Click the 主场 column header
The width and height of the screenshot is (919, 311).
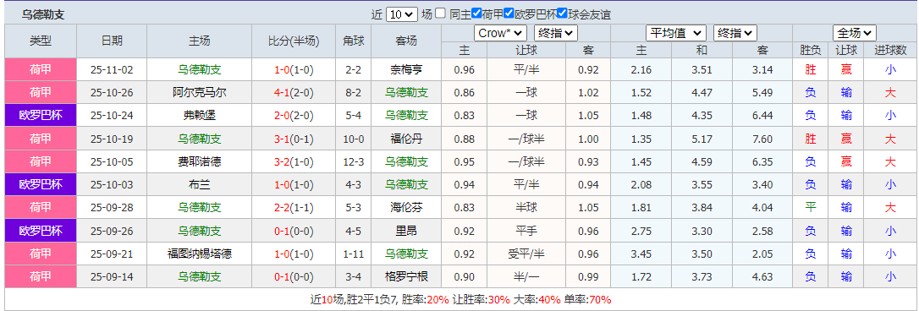click(200, 41)
